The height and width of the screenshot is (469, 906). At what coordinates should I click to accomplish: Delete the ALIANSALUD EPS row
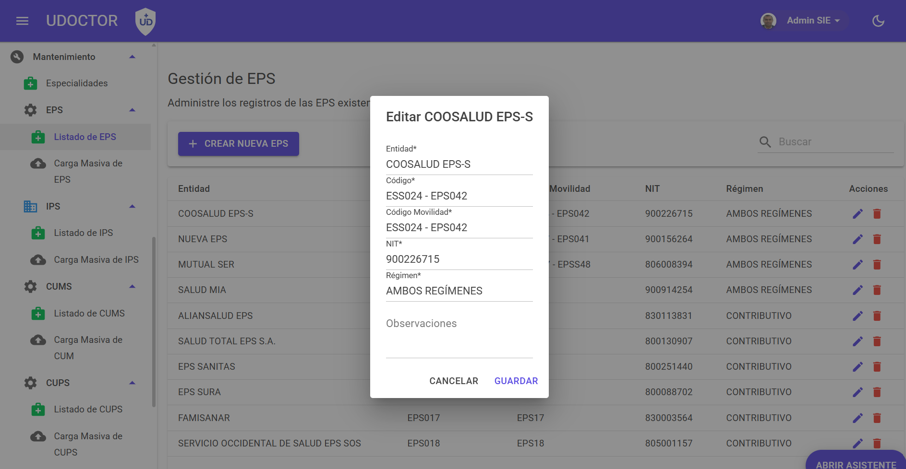pos(877,316)
